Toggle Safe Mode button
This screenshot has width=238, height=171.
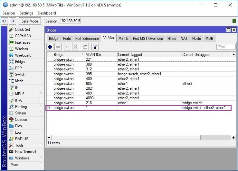30,21
